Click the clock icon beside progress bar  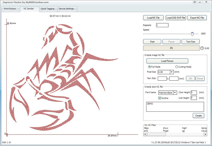202,48
